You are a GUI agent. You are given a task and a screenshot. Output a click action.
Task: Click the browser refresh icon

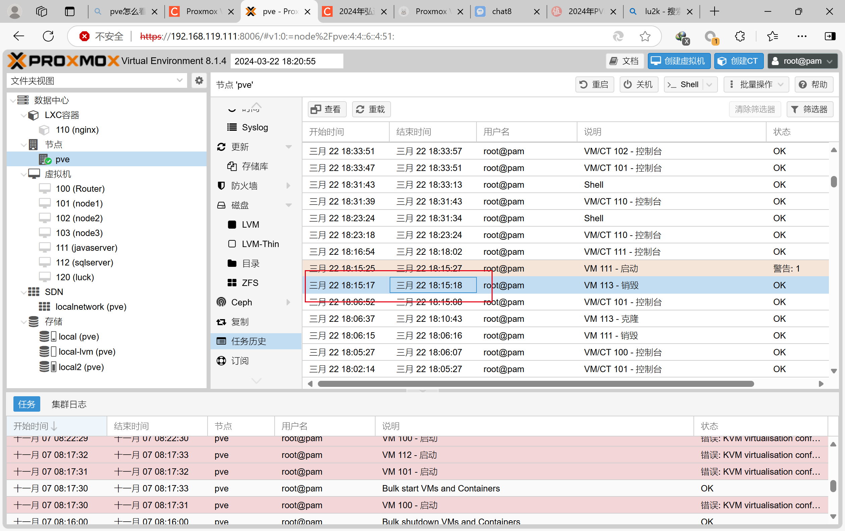pyautogui.click(x=48, y=36)
